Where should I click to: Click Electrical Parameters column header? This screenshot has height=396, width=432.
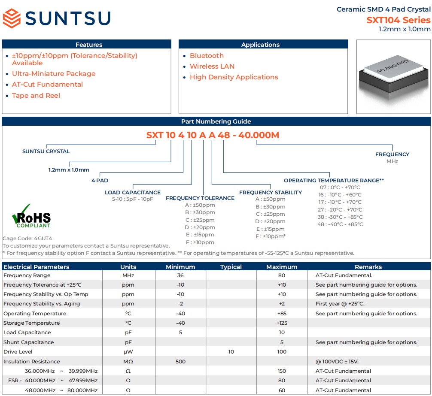click(x=37, y=267)
